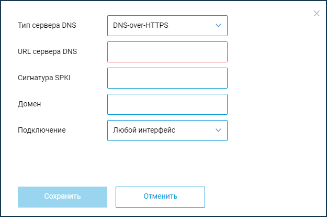327x217 pixels.
Task: Click the Сигнатура SPKI label
Action: (47, 78)
